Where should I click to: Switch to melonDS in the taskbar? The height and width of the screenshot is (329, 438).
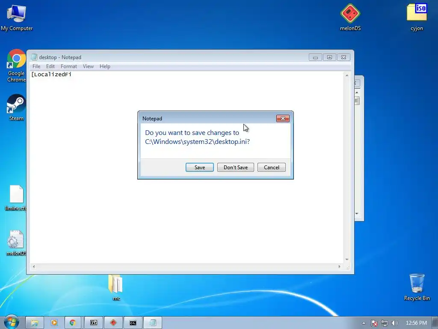(113, 323)
